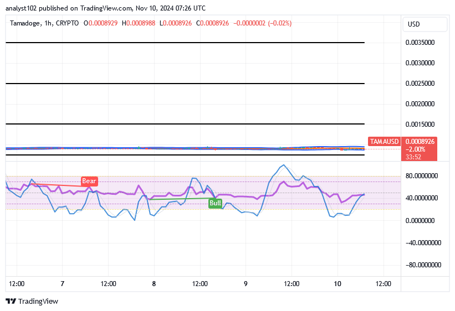
Task: Click the date label 8 on time axis
Action: tap(154, 284)
